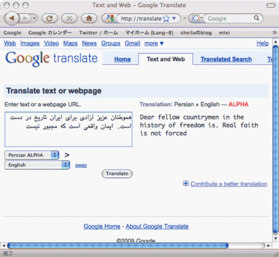This screenshot has height=257, width=279.
Task: Click the scroll right arrow
Action: [268, 245]
